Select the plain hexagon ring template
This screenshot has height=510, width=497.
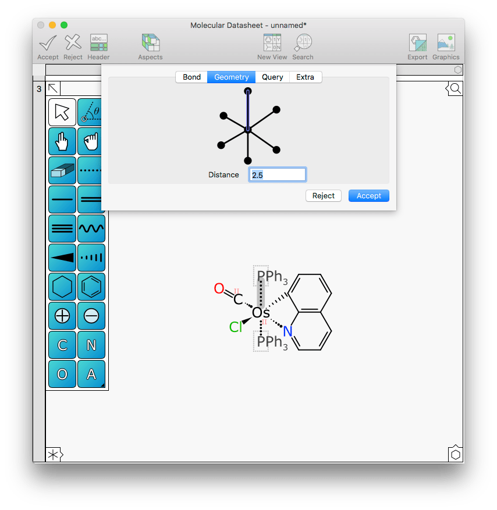[62, 287]
